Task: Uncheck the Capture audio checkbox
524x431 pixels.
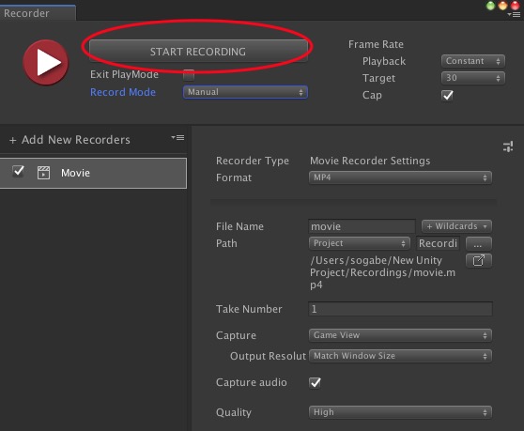Action: click(315, 382)
